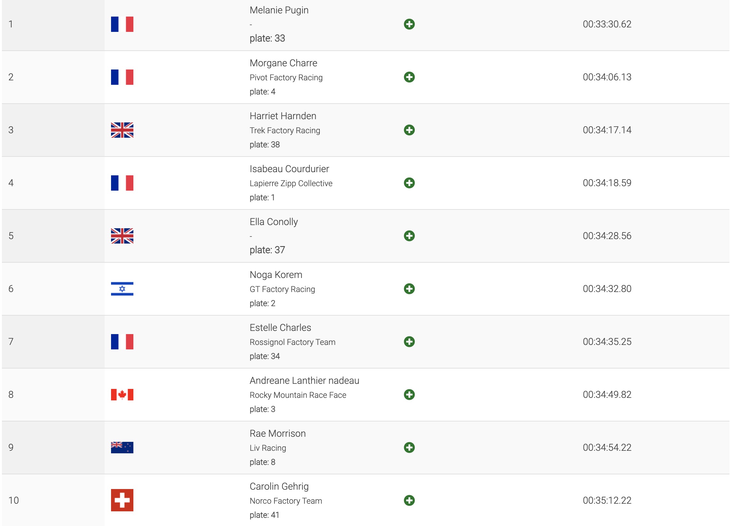Open rider name Morgane Charre
This screenshot has height=526, width=732.
(x=283, y=63)
